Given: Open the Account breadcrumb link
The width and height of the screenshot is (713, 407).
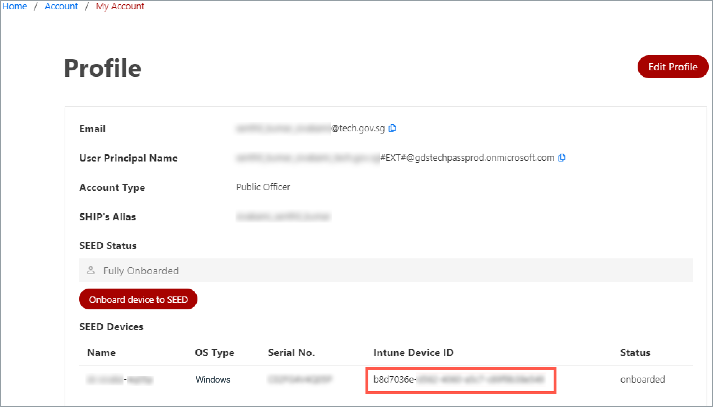Looking at the screenshot, I should click(x=61, y=6).
